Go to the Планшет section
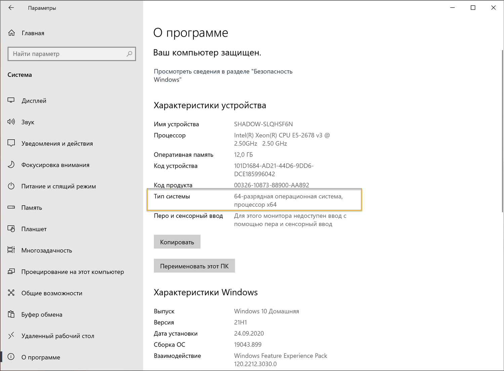 34,229
